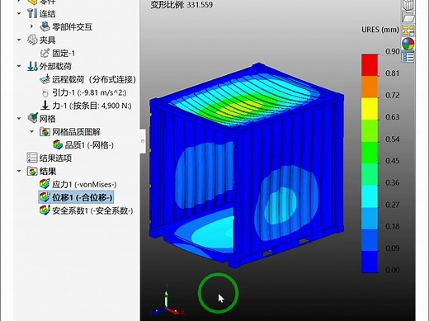Click the 品质1 mesh quality plot icon
429x321 pixels.
pos(58,144)
